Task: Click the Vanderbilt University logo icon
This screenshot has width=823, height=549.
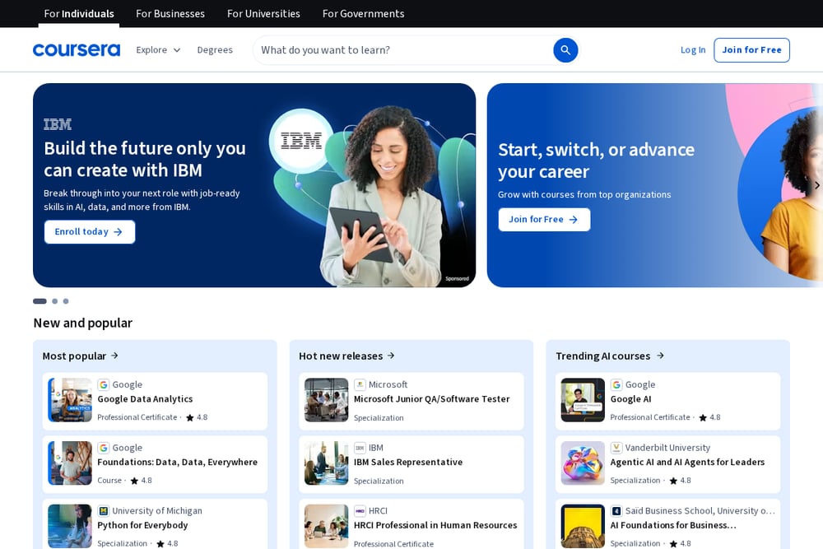Action: click(616, 448)
